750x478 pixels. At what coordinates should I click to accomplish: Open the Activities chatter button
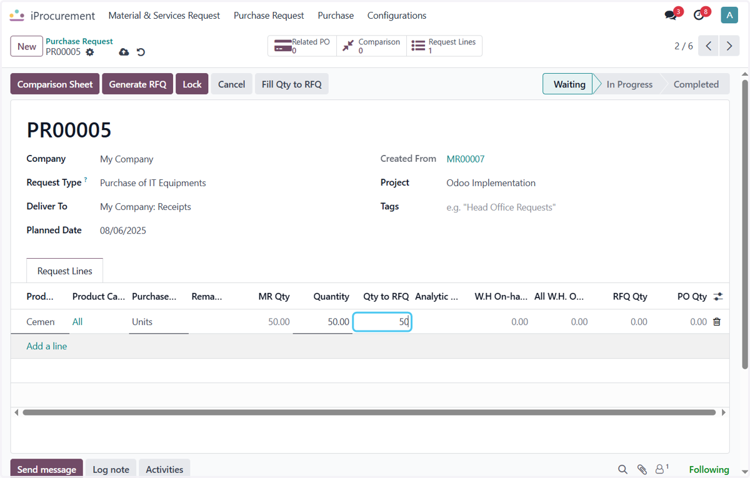click(164, 469)
